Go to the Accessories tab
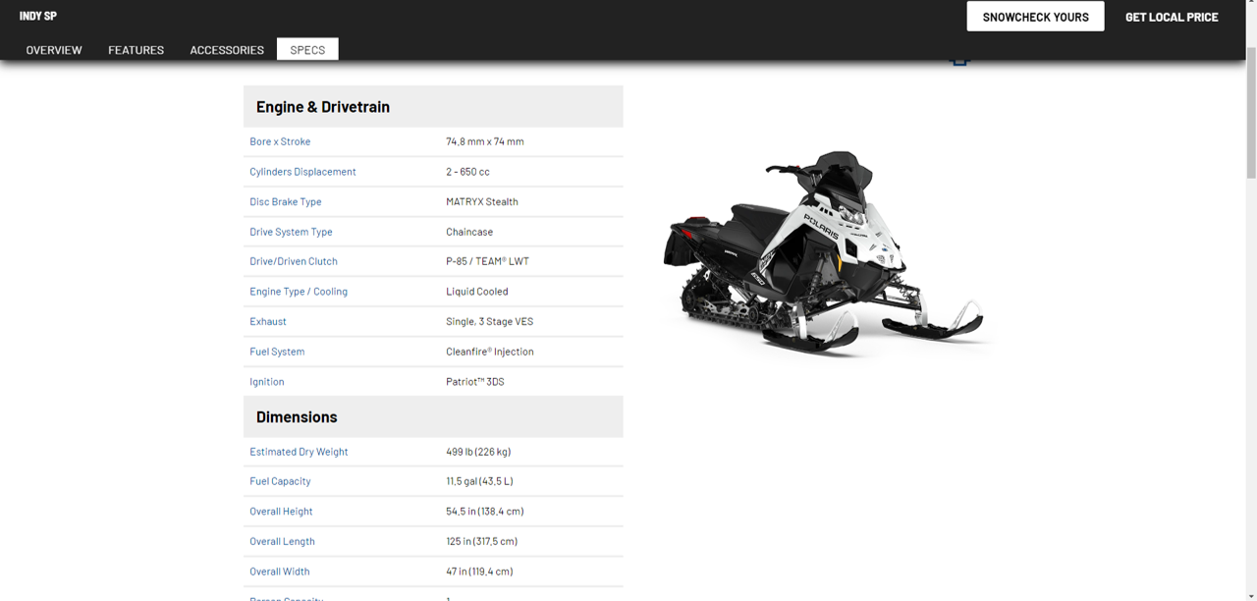Viewport: 1257px width, 601px height. pos(227,50)
